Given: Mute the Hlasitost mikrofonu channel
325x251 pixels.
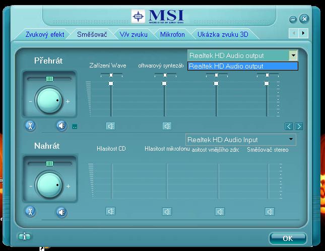Looking at the screenshot, I should [167, 212].
